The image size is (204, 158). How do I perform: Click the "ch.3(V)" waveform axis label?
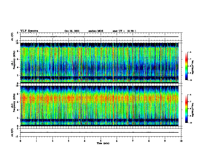(x=12, y=132)
